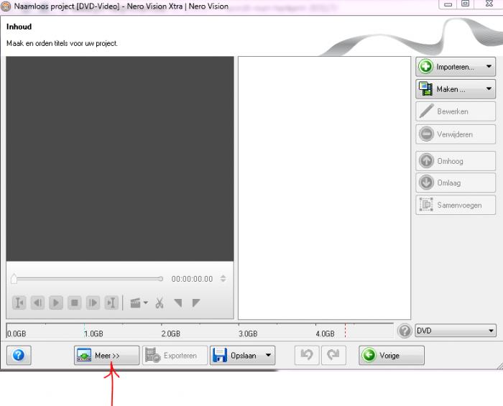Click Samenvoegen merge button

click(455, 206)
